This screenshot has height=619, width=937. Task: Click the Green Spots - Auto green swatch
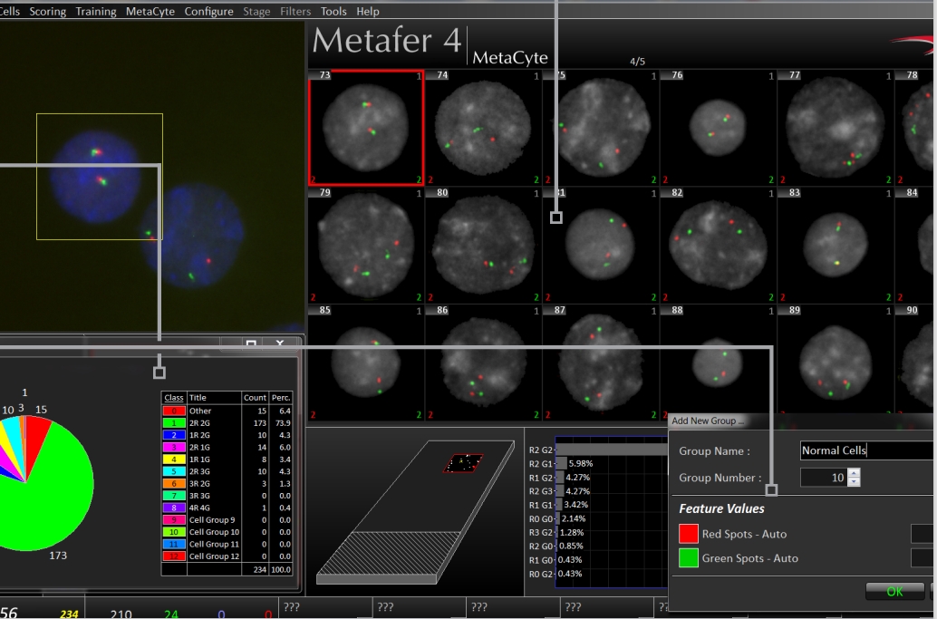coord(689,558)
